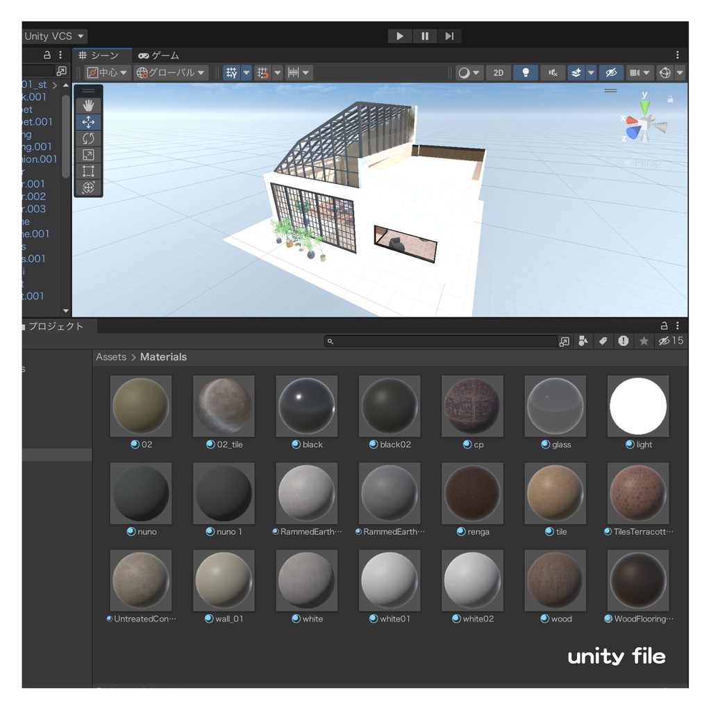The width and height of the screenshot is (711, 711).
Task: Click Assets in the breadcrumb path
Action: 111,357
